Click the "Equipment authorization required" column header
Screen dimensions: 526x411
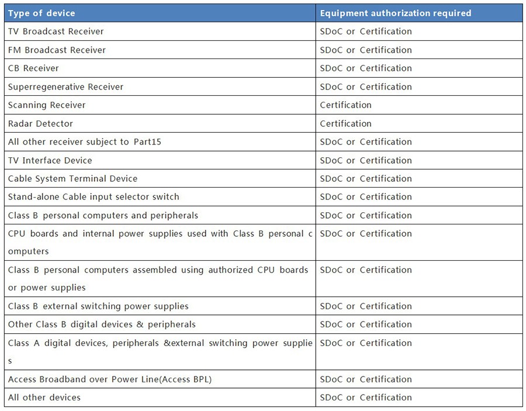tap(395, 13)
